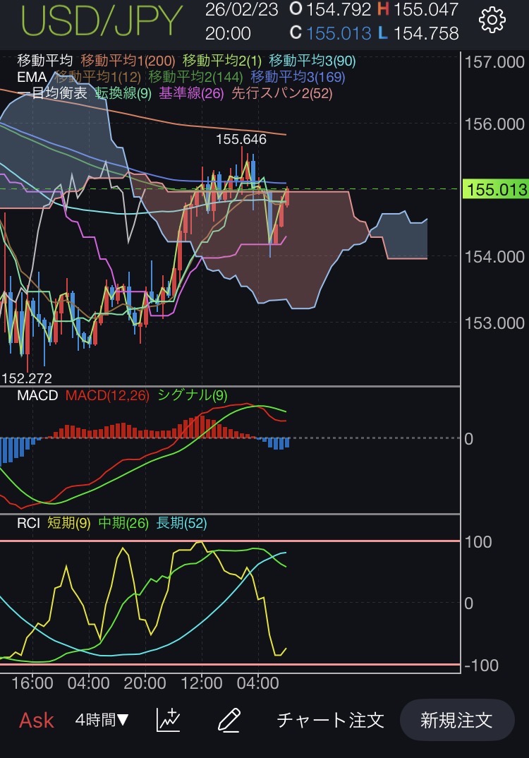Viewport: 529px width, 758px height.
Task: Tap the 先行スパン2(52) legend entry
Action: tap(282, 93)
